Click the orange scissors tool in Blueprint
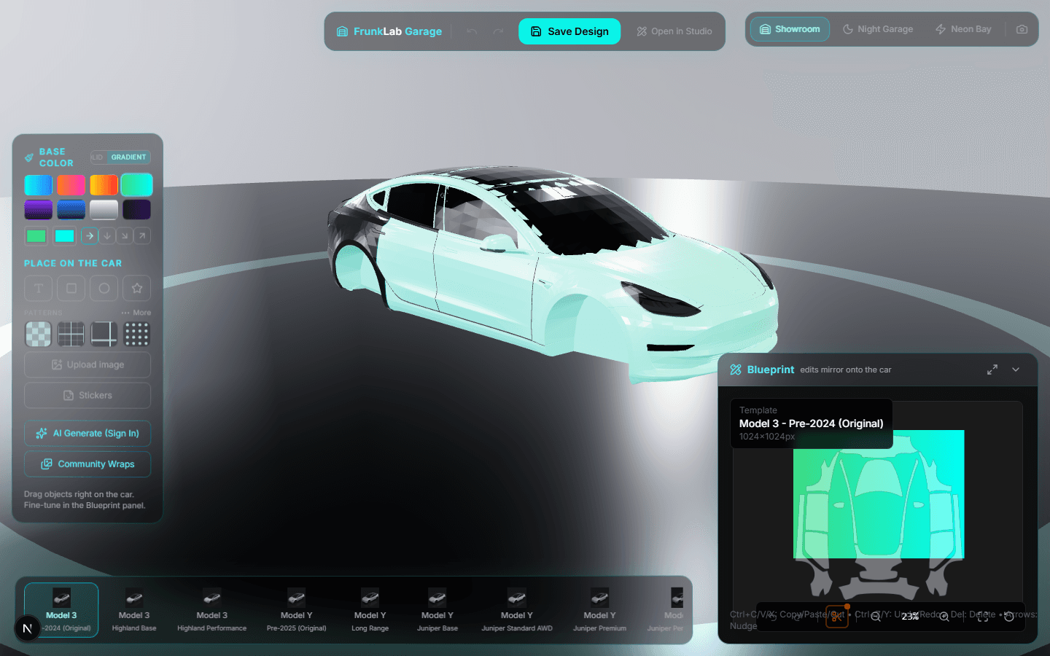The width and height of the screenshot is (1050, 656). click(x=836, y=617)
